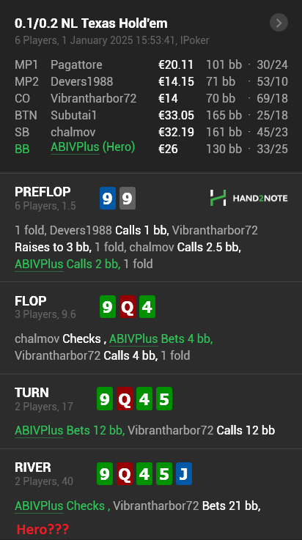Click the blue J river card
Screen dimensions: 302x540
click(x=183, y=473)
